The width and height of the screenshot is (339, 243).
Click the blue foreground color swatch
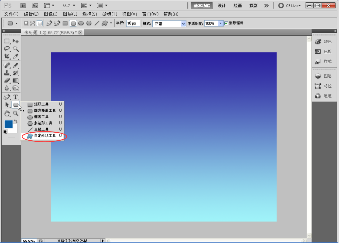pos(8,124)
